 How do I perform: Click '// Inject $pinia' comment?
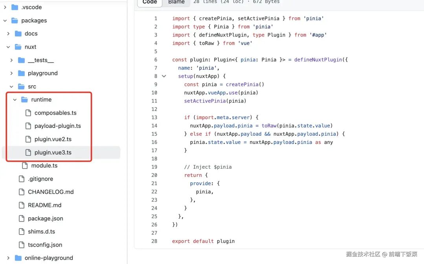coord(208,167)
